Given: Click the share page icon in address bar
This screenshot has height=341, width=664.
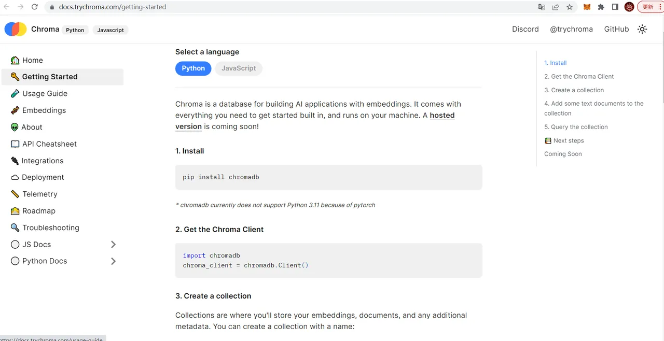Looking at the screenshot, I should [556, 7].
